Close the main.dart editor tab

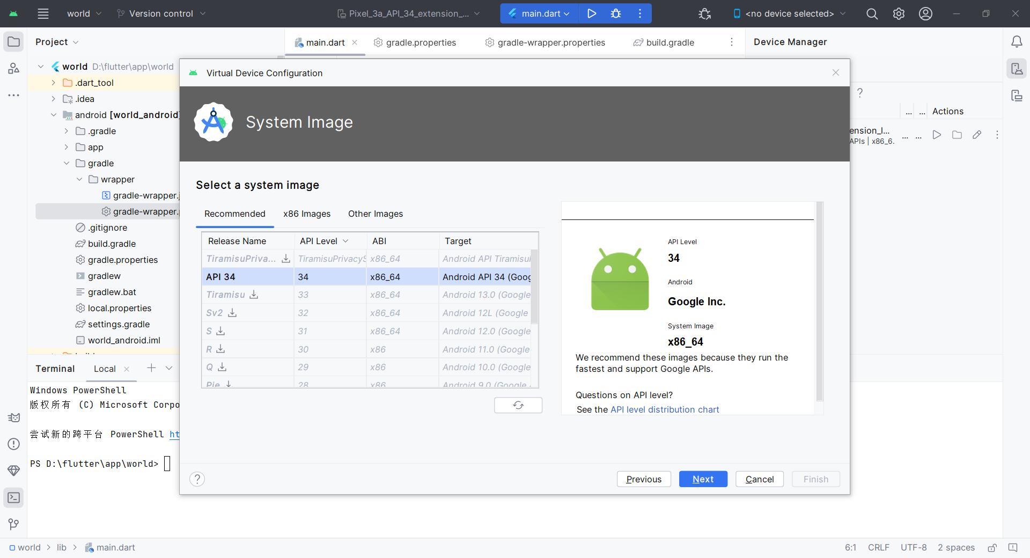[355, 42]
